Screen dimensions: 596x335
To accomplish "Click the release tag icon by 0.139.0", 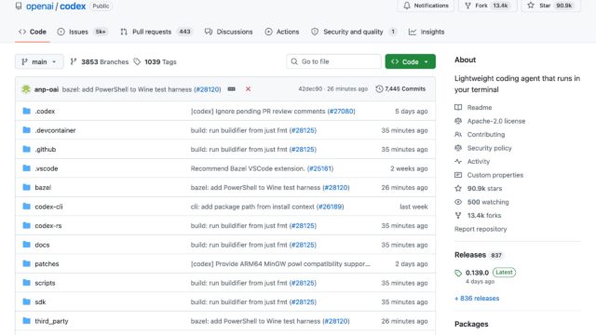I will (458, 273).
